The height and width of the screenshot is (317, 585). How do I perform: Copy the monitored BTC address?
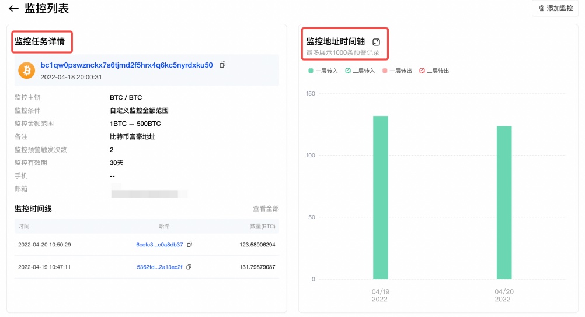[x=222, y=65]
